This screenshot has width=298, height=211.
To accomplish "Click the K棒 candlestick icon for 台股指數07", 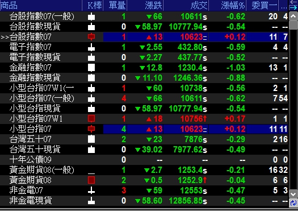I will (91, 37).
